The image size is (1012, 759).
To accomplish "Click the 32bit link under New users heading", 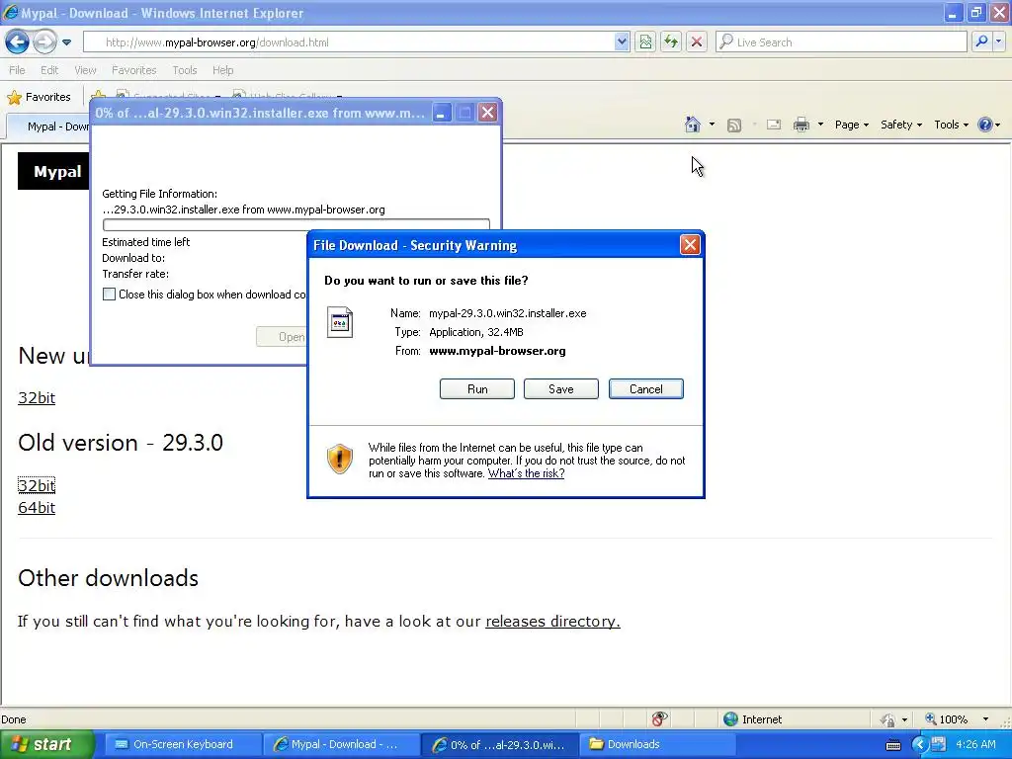I will point(37,397).
